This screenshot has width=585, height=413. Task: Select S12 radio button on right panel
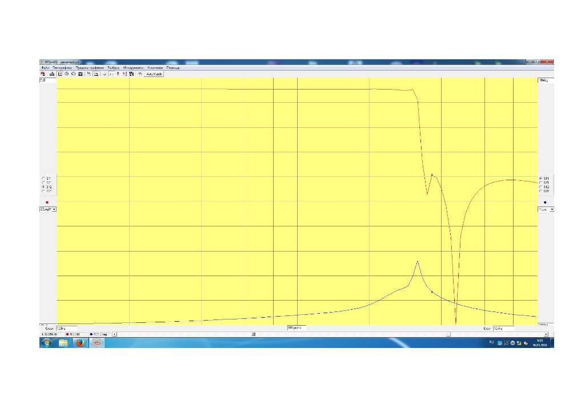540,187
